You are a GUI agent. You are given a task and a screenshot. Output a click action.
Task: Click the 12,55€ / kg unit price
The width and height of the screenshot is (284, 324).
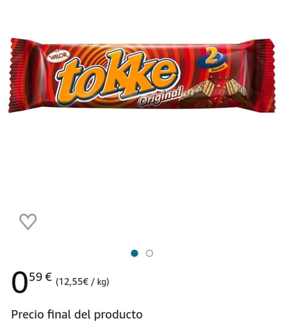[83, 282]
